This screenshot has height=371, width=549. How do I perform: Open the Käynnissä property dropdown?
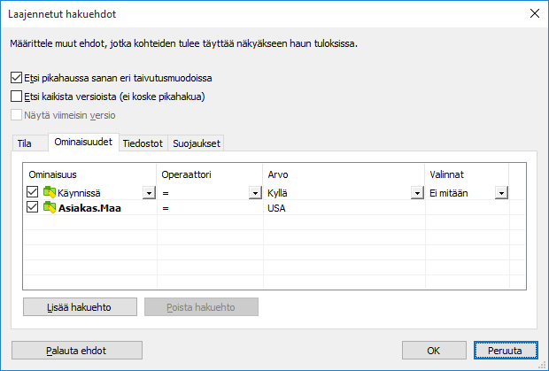tap(147, 193)
